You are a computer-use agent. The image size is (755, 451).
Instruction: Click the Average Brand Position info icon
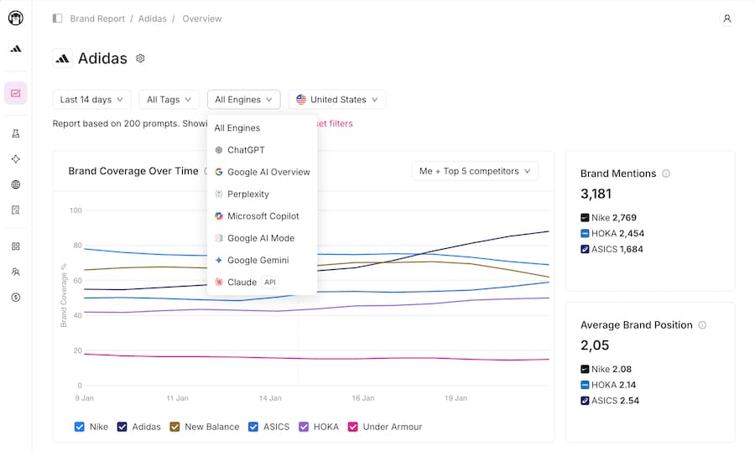point(702,325)
